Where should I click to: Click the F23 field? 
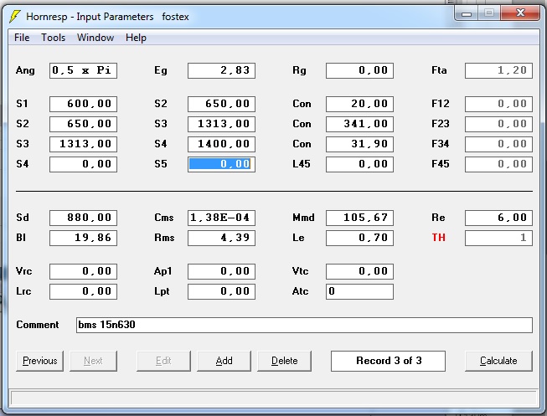coord(499,124)
